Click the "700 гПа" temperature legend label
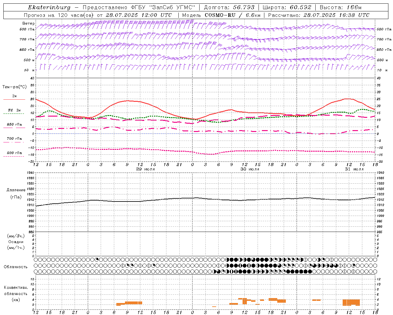 (14, 139)
